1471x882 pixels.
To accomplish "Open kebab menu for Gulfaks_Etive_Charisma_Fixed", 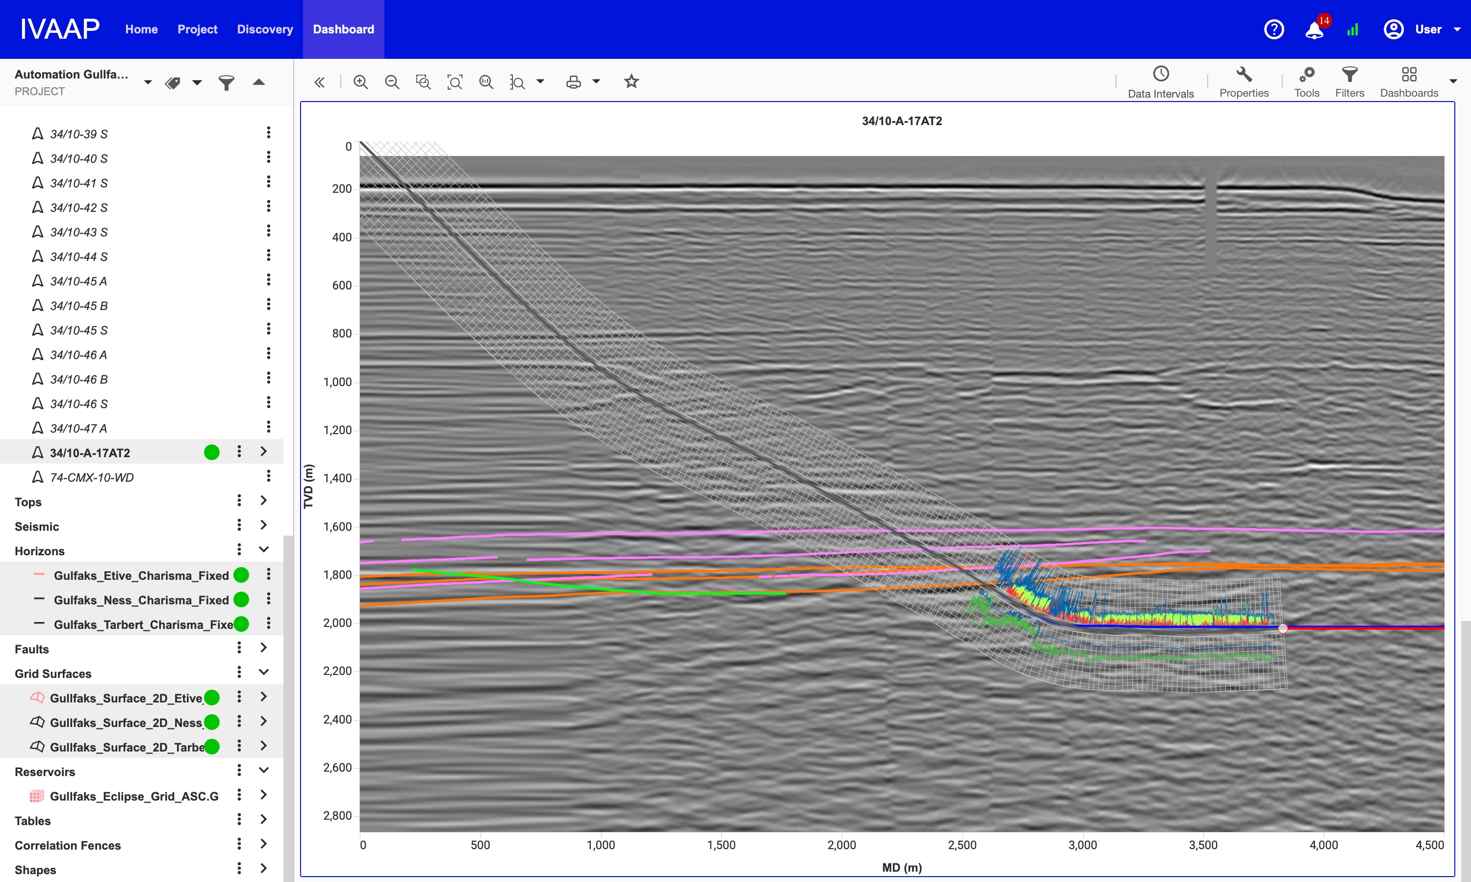I will [x=269, y=573].
